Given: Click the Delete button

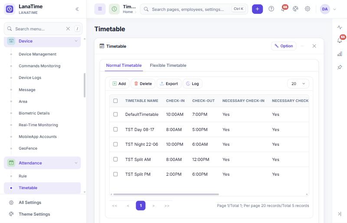Looking at the screenshot, I should (143, 84).
